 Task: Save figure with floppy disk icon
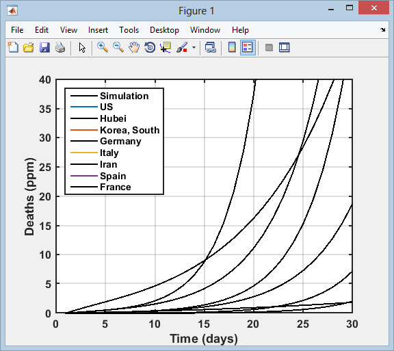44,47
